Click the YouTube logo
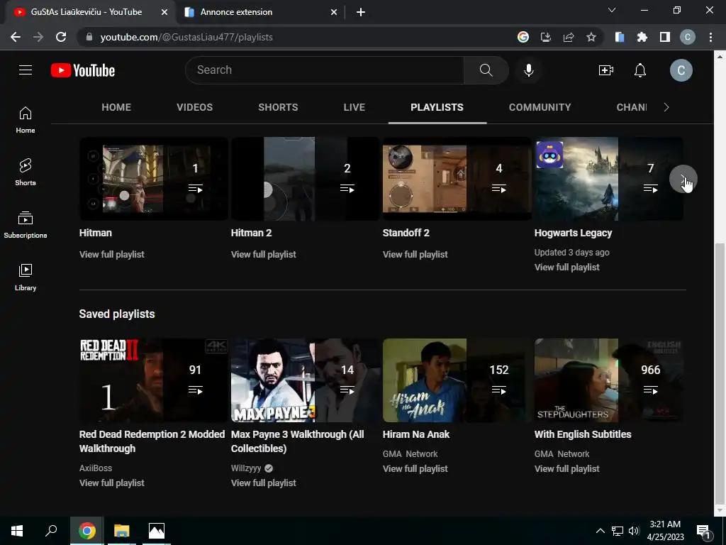Screen dimensions: 726x545 83,70
